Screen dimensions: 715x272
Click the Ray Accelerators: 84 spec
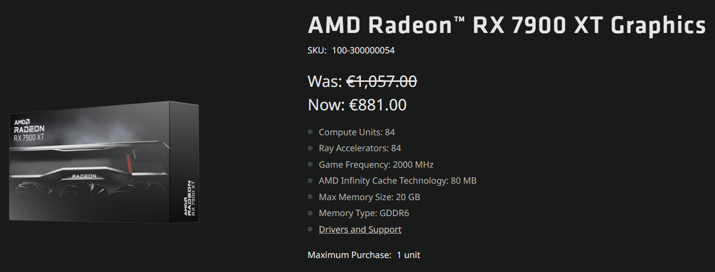coord(359,148)
